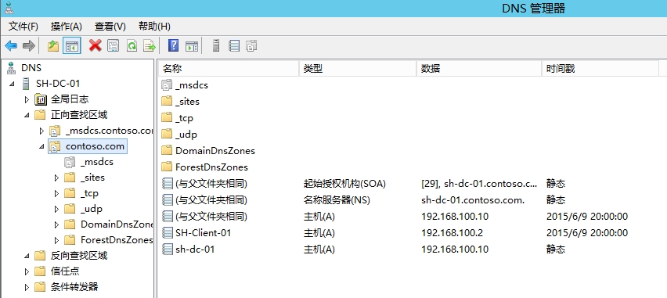The height and width of the screenshot is (298, 667).
Task: Select the DNS root node in the tree
Action: [x=31, y=68]
